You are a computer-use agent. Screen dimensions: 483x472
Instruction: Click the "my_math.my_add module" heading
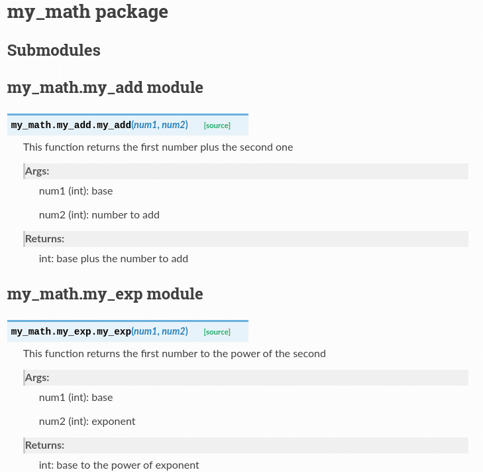[105, 88]
